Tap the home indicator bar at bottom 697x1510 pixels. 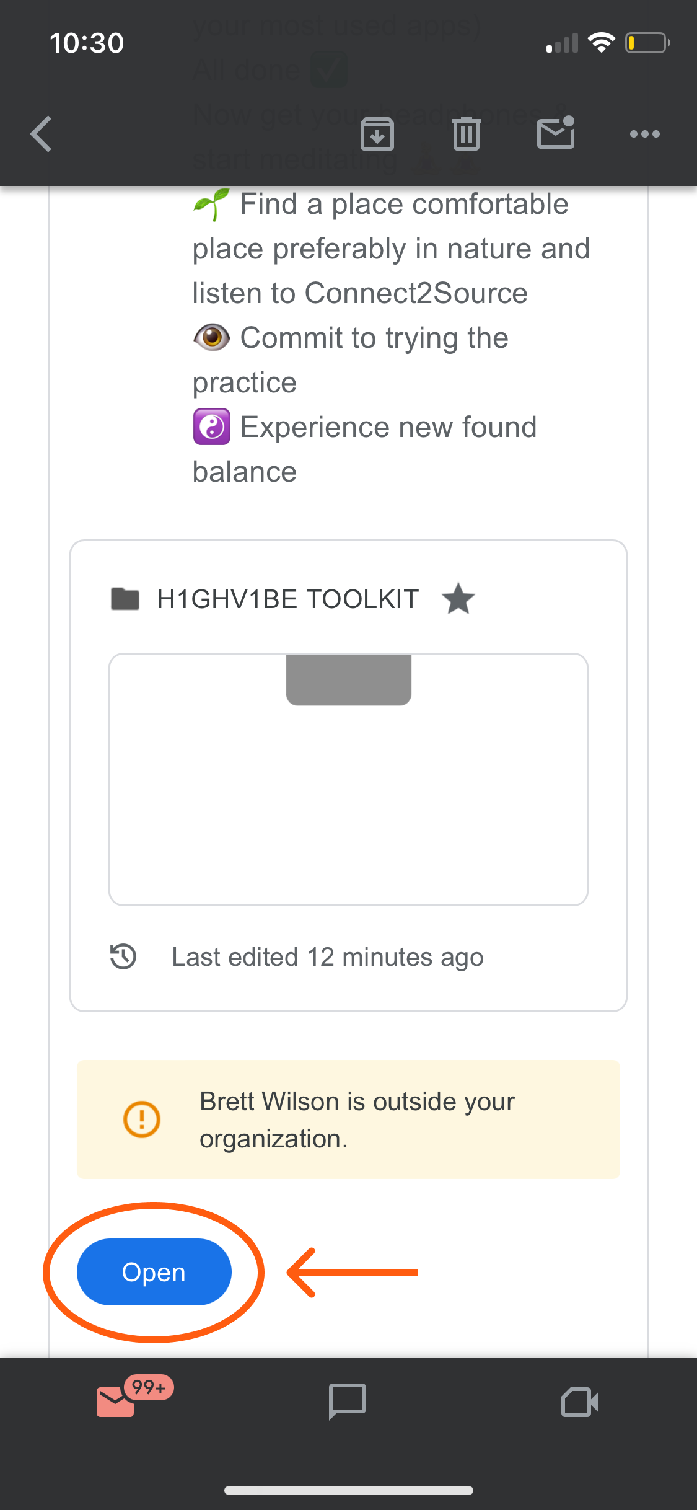tap(348, 1490)
